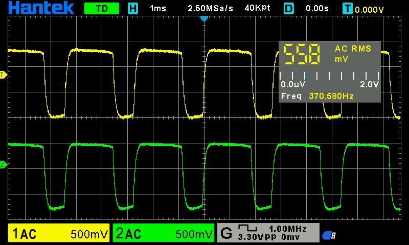Click the 2.50MSa/s sample rate readout
This screenshot has width=409, height=245.
pyautogui.click(x=210, y=9)
